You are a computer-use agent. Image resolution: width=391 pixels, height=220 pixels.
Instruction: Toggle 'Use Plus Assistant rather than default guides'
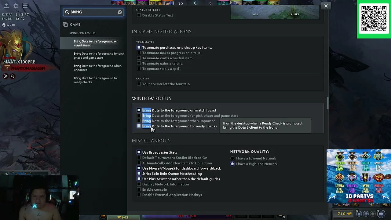(x=139, y=179)
